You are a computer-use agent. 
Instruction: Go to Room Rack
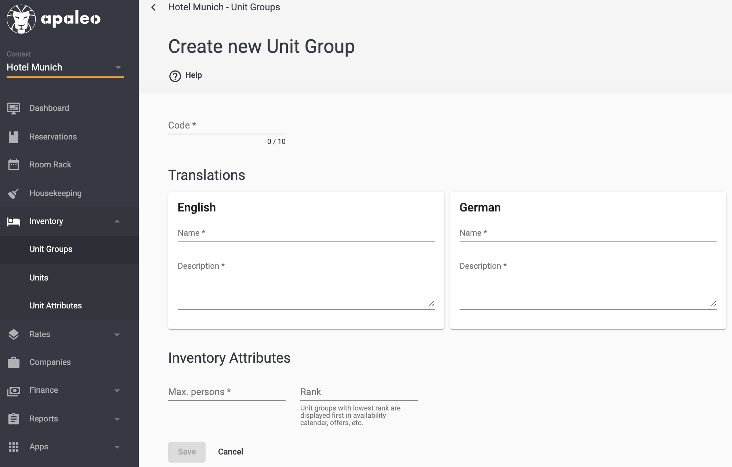pos(69,165)
